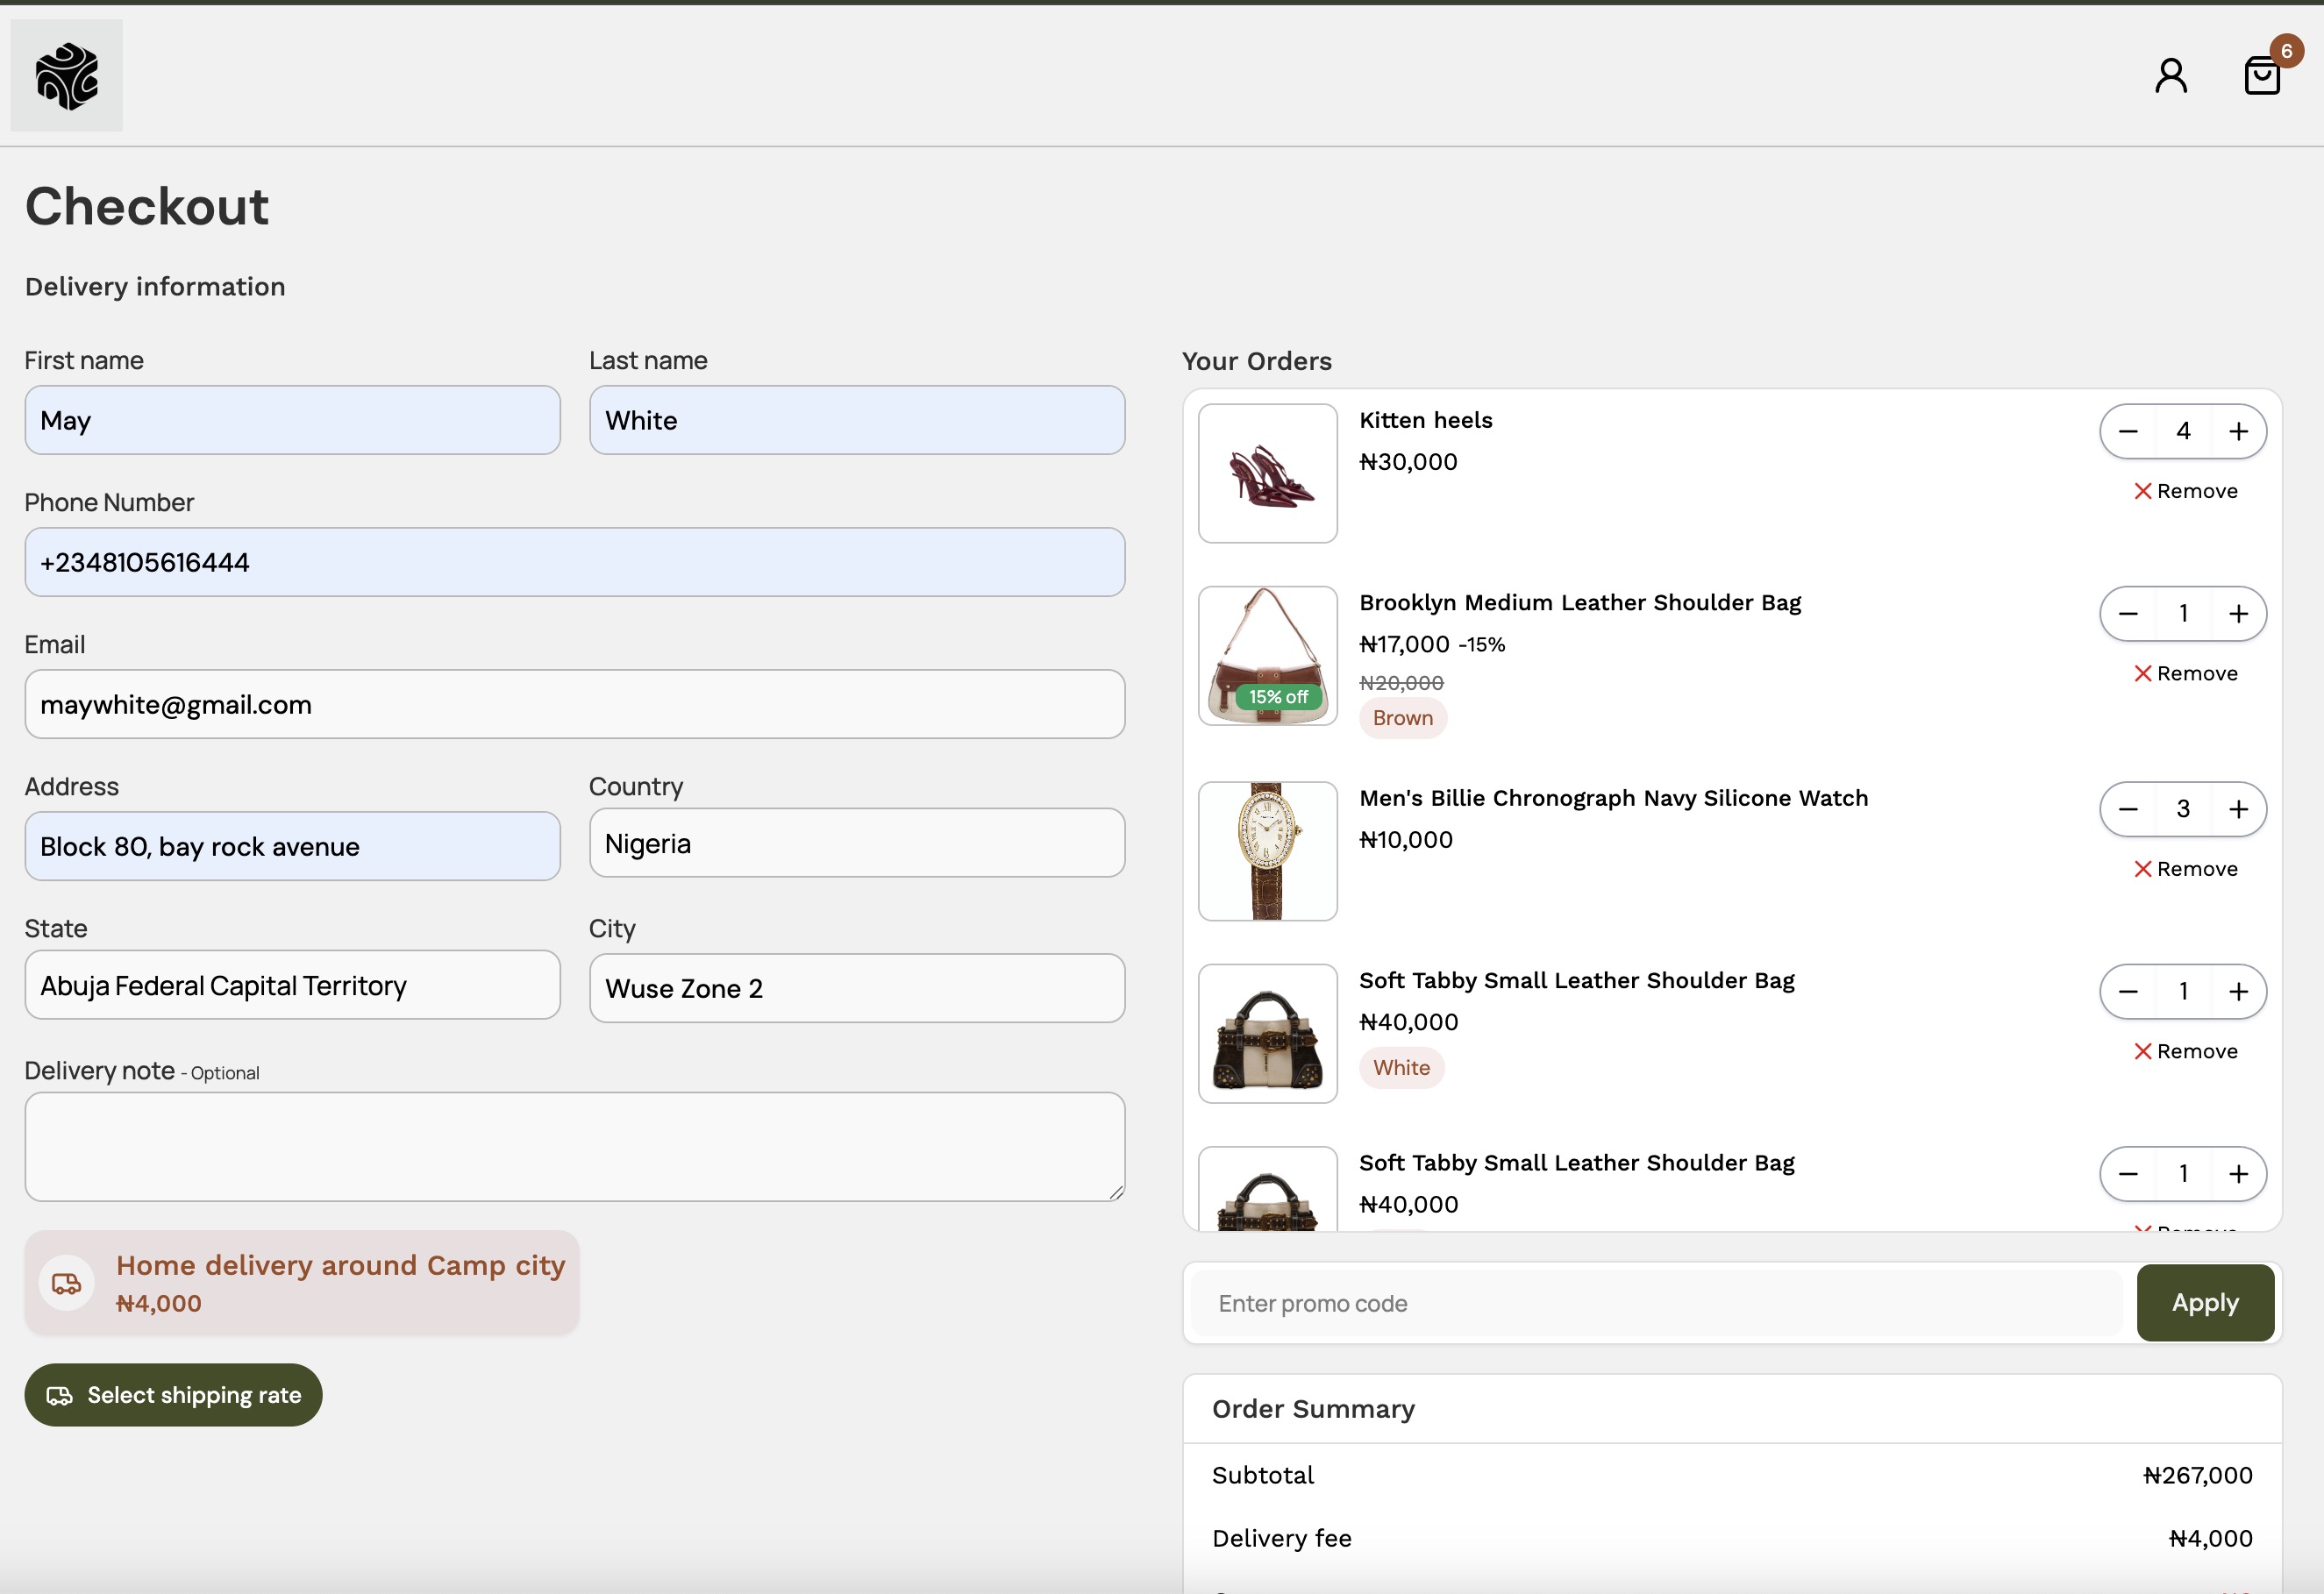2324x1594 pixels.
Task: Open the user account icon
Action: [x=2170, y=75]
